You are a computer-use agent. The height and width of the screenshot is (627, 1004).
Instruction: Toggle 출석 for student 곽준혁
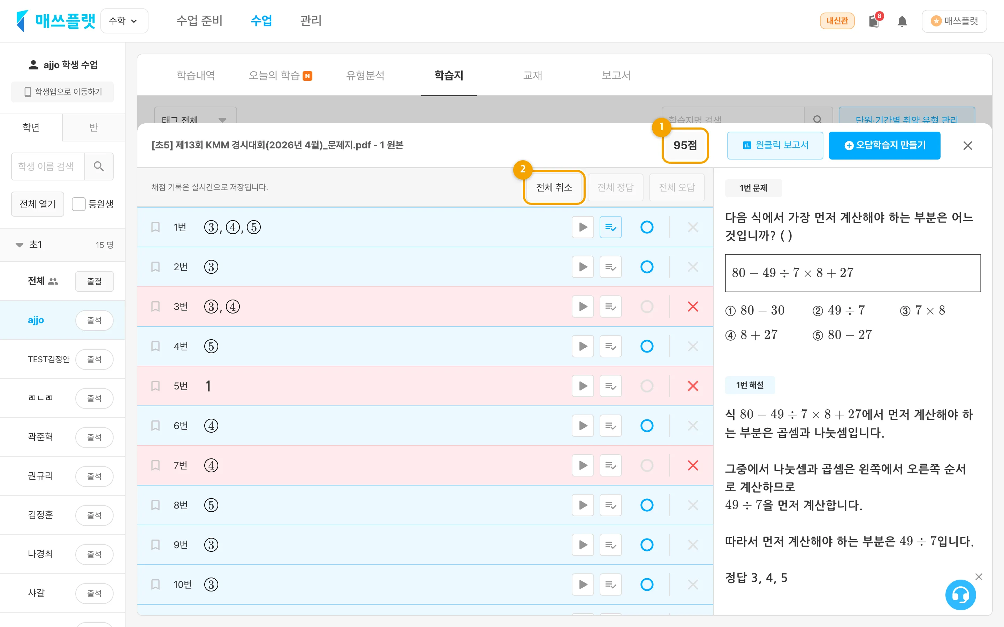click(94, 437)
